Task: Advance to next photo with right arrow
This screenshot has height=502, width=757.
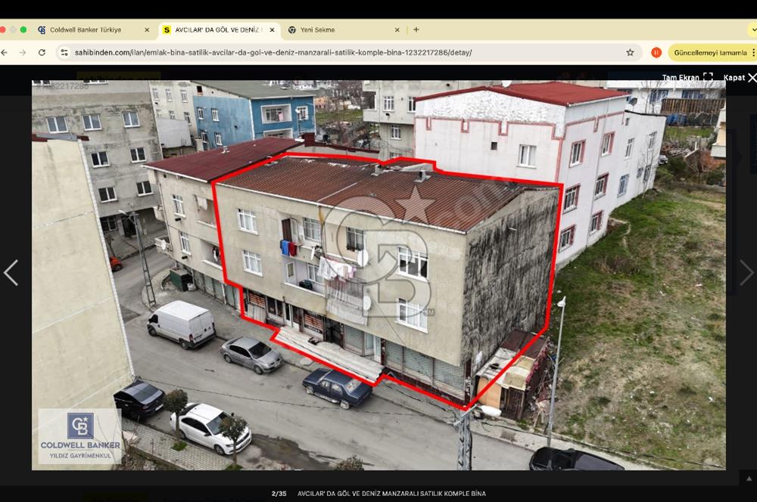Action: tap(746, 273)
